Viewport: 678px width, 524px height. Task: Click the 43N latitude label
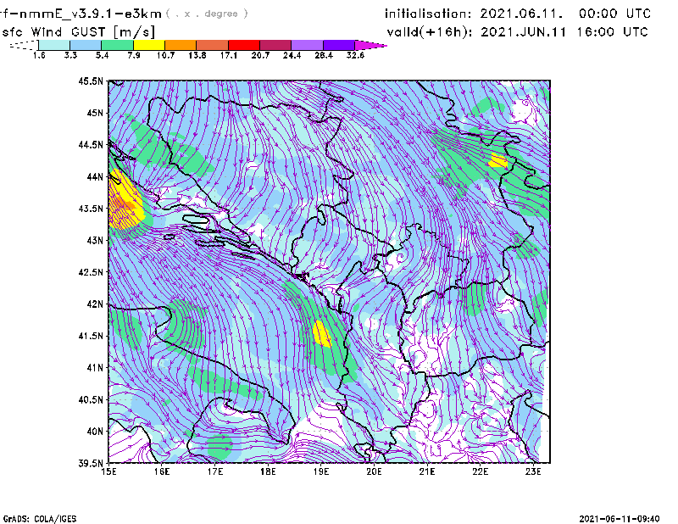(x=95, y=240)
